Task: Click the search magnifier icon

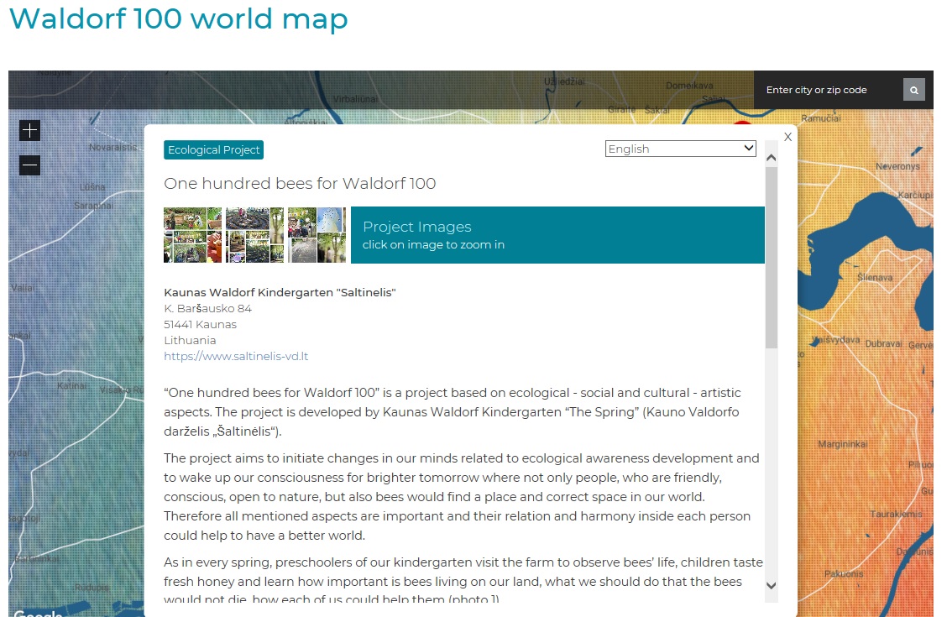Action: [x=914, y=90]
